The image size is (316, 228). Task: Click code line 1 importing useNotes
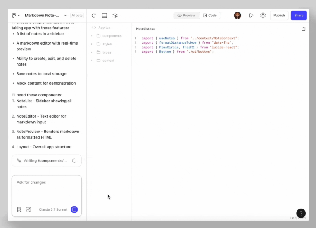190,38
